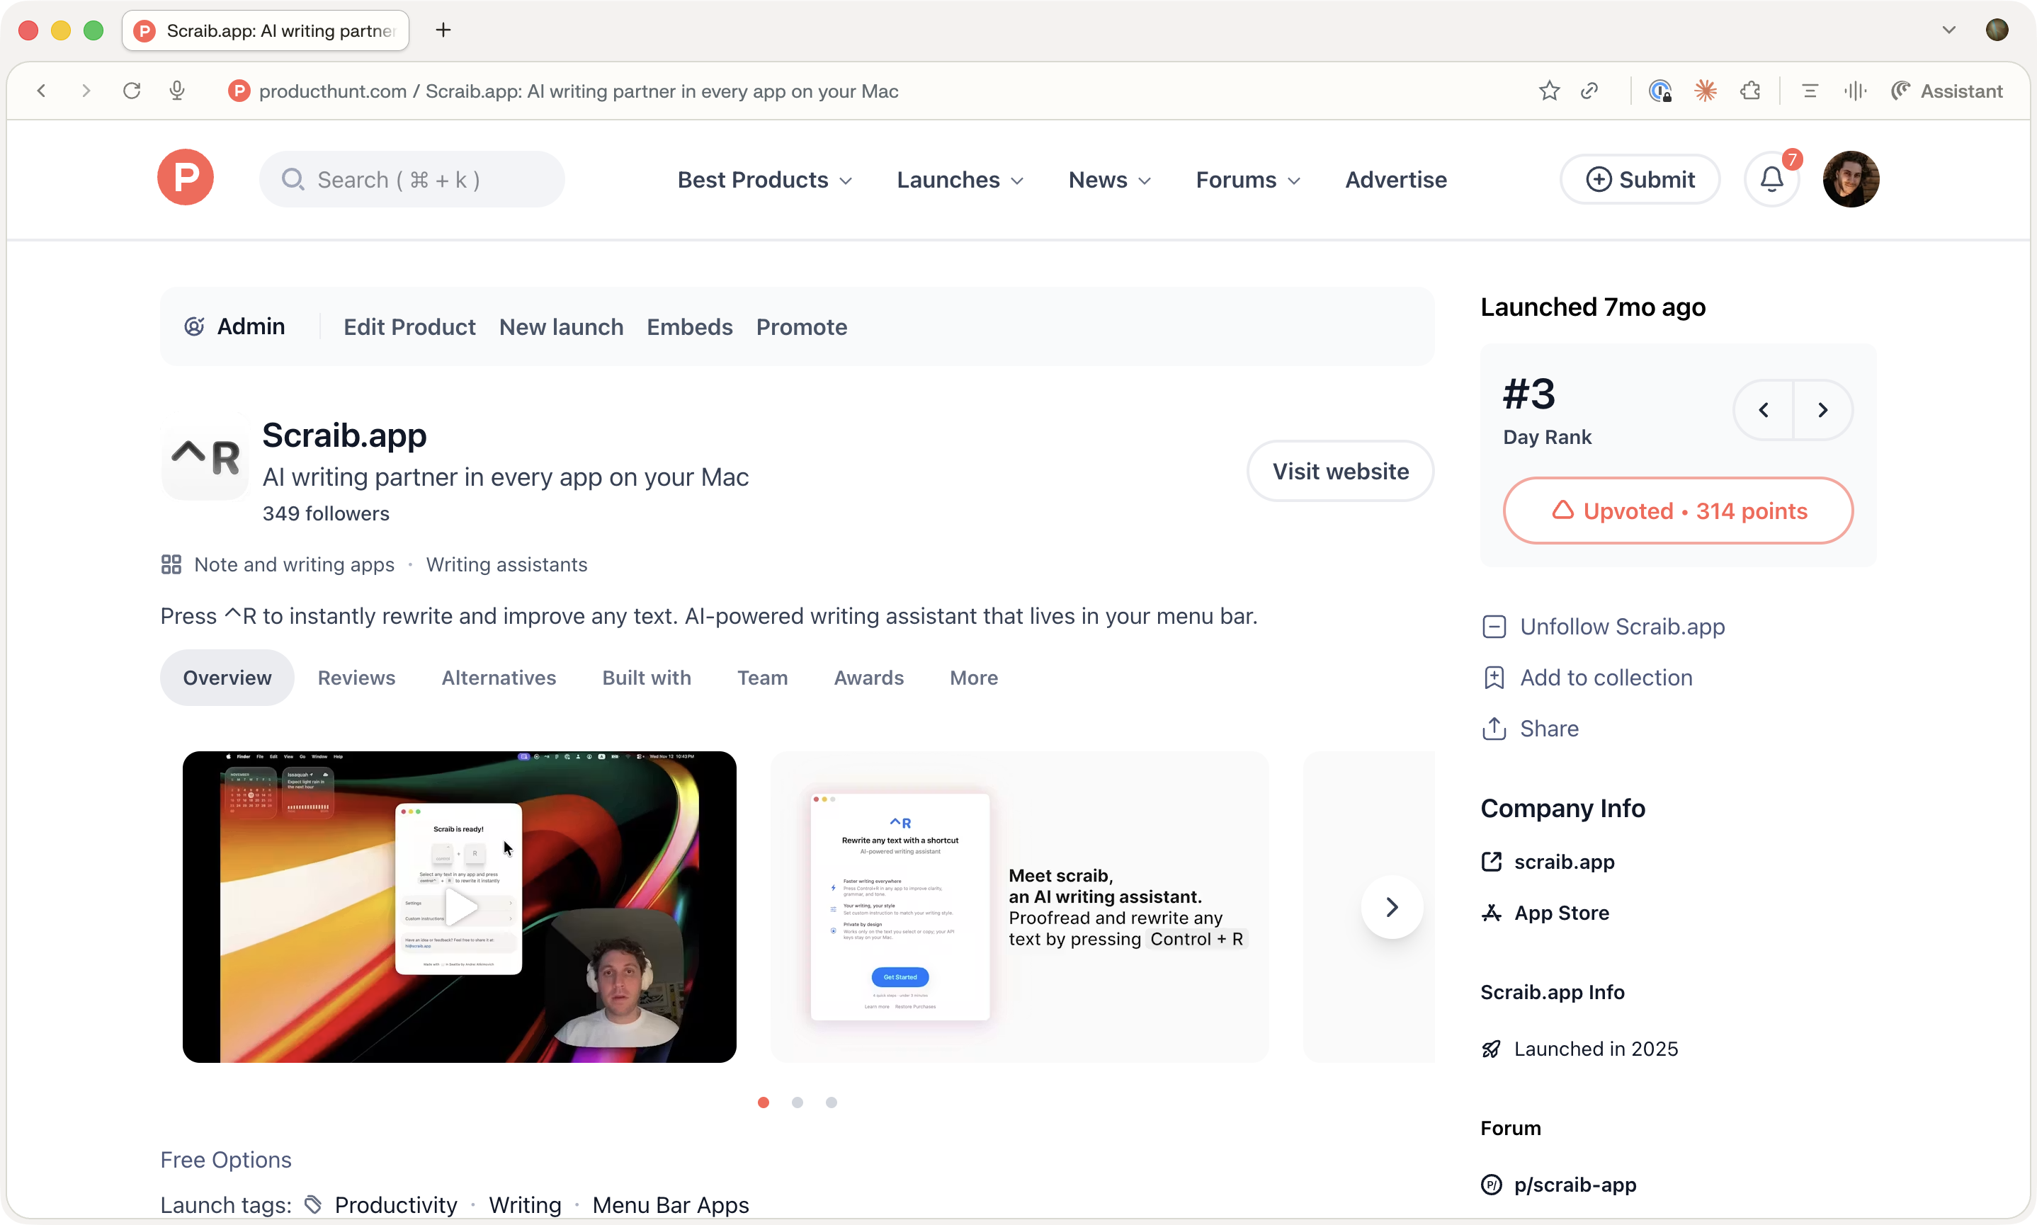Open the Awards tab
Screen dimensions: 2037x1225
pyautogui.click(x=868, y=678)
